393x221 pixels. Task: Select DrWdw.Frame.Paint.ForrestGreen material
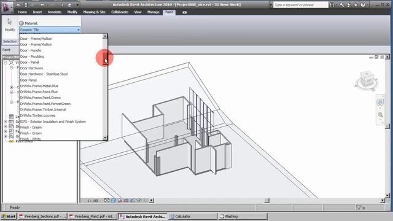click(x=45, y=104)
